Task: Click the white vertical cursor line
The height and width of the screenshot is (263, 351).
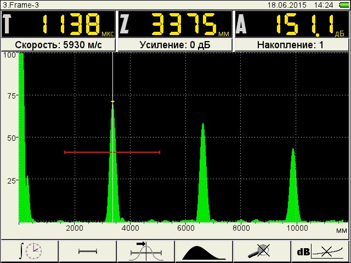Action: click(x=112, y=136)
